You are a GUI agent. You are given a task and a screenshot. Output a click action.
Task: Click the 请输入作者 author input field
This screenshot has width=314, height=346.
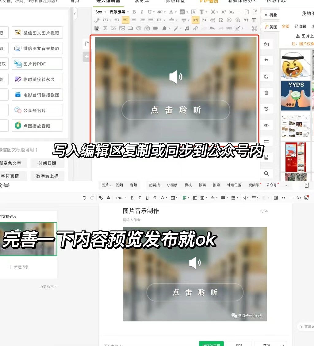point(132,220)
